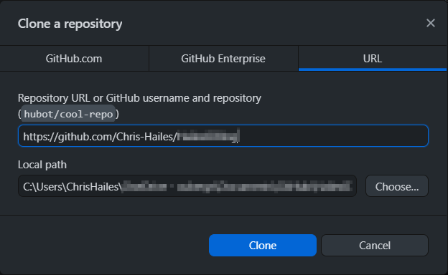Click the blurred folder portion of local path
The image size is (448, 275).
tap(237, 187)
